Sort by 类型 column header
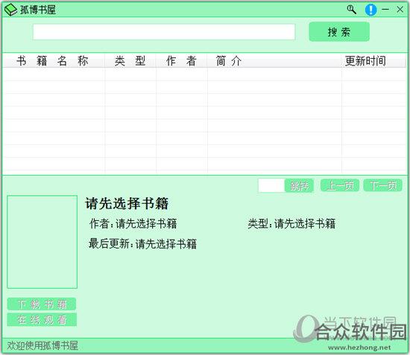This screenshot has width=410, height=355. click(130, 61)
